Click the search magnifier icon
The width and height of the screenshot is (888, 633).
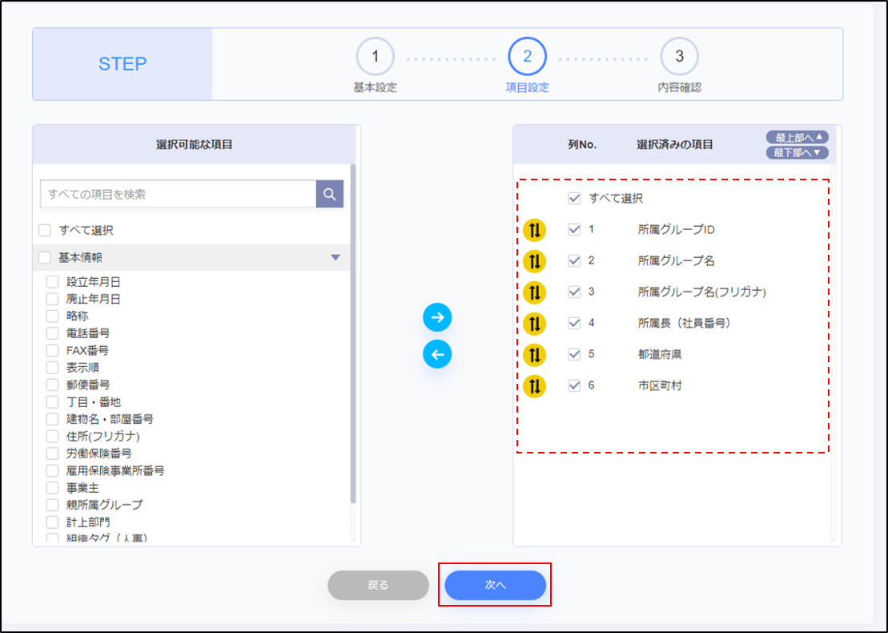pyautogui.click(x=329, y=193)
